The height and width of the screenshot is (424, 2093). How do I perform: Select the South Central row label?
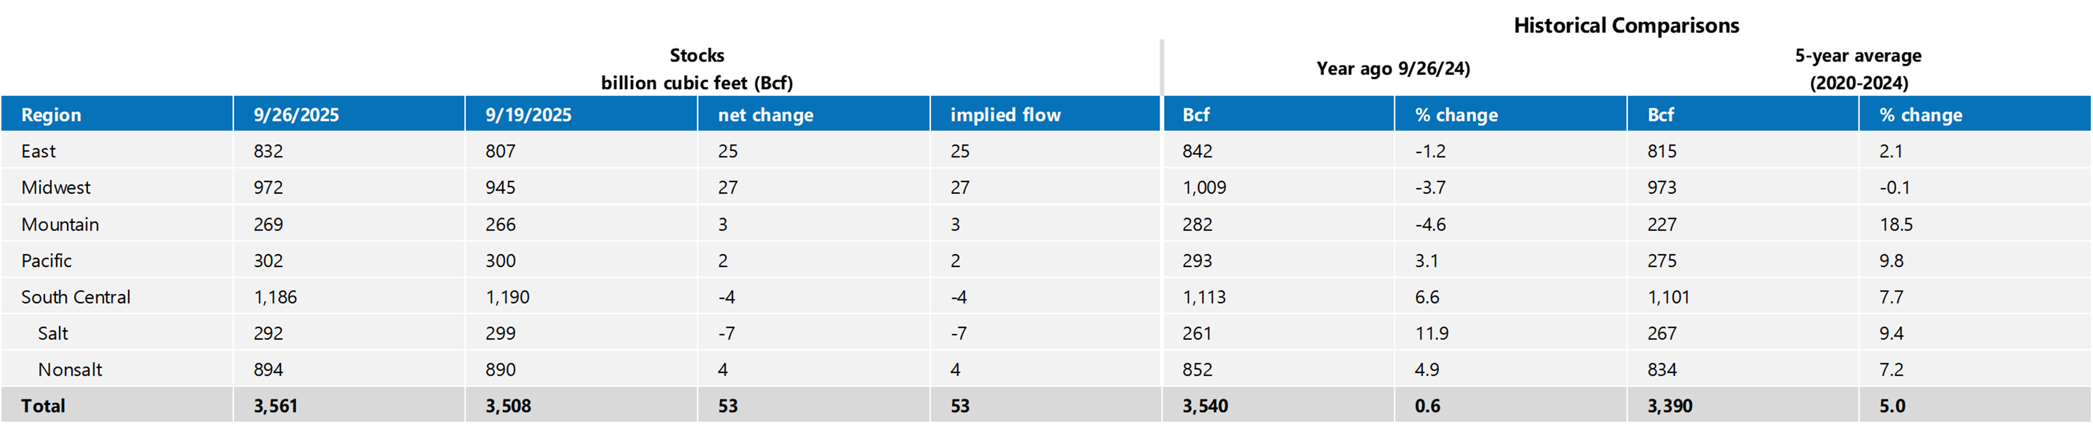[76, 297]
